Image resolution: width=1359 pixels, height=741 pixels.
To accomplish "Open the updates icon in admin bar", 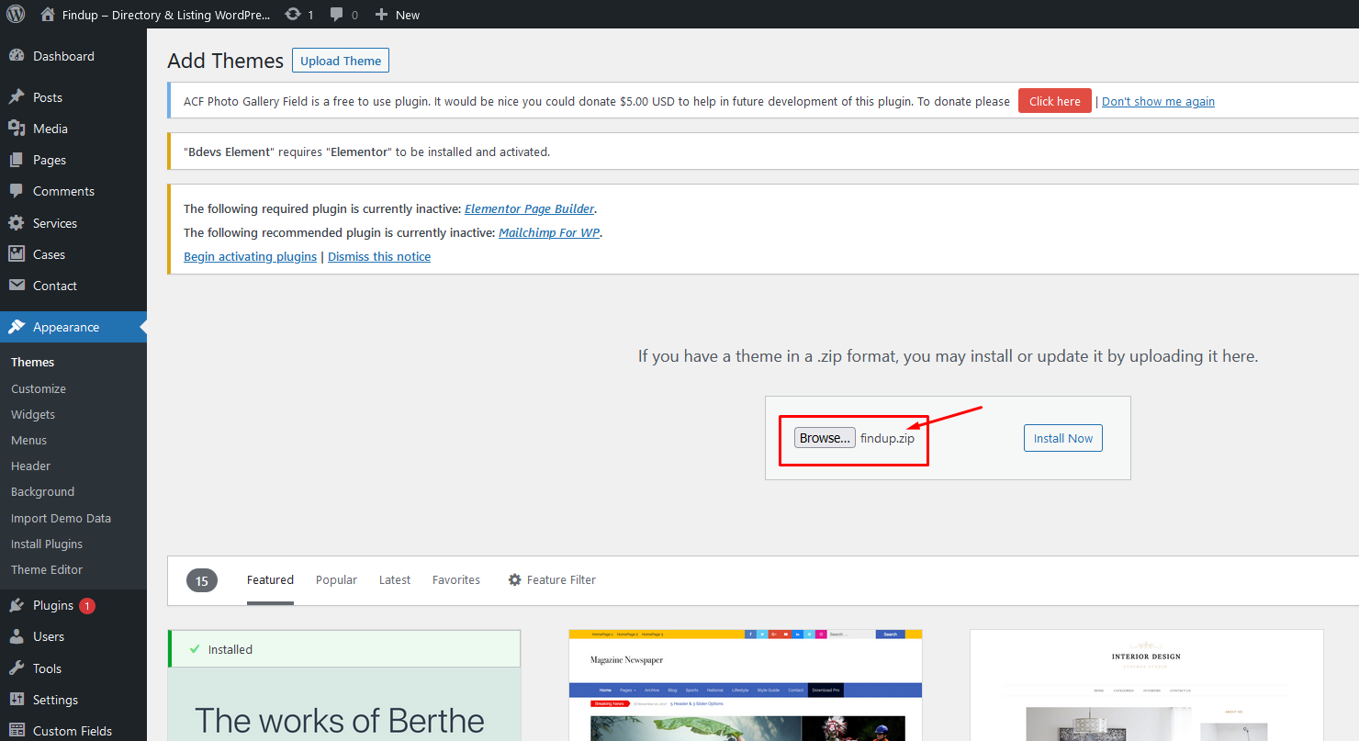I will [x=293, y=15].
